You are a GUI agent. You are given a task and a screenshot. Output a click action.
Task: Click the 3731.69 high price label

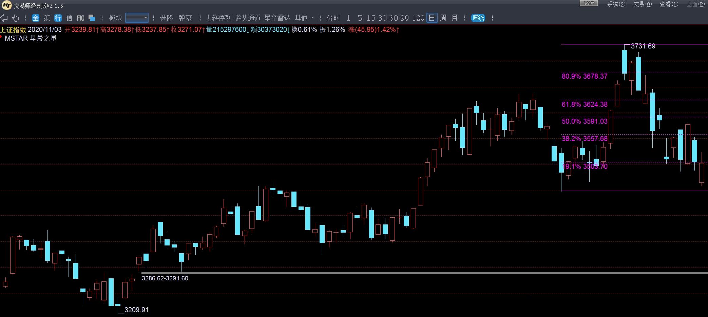643,46
